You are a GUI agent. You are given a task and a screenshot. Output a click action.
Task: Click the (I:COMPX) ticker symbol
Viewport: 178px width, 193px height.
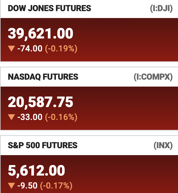153,77
